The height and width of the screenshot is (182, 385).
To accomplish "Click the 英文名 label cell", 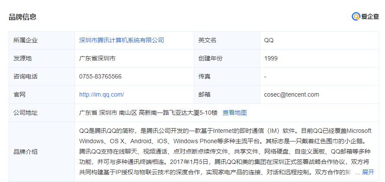I will tap(227, 40).
